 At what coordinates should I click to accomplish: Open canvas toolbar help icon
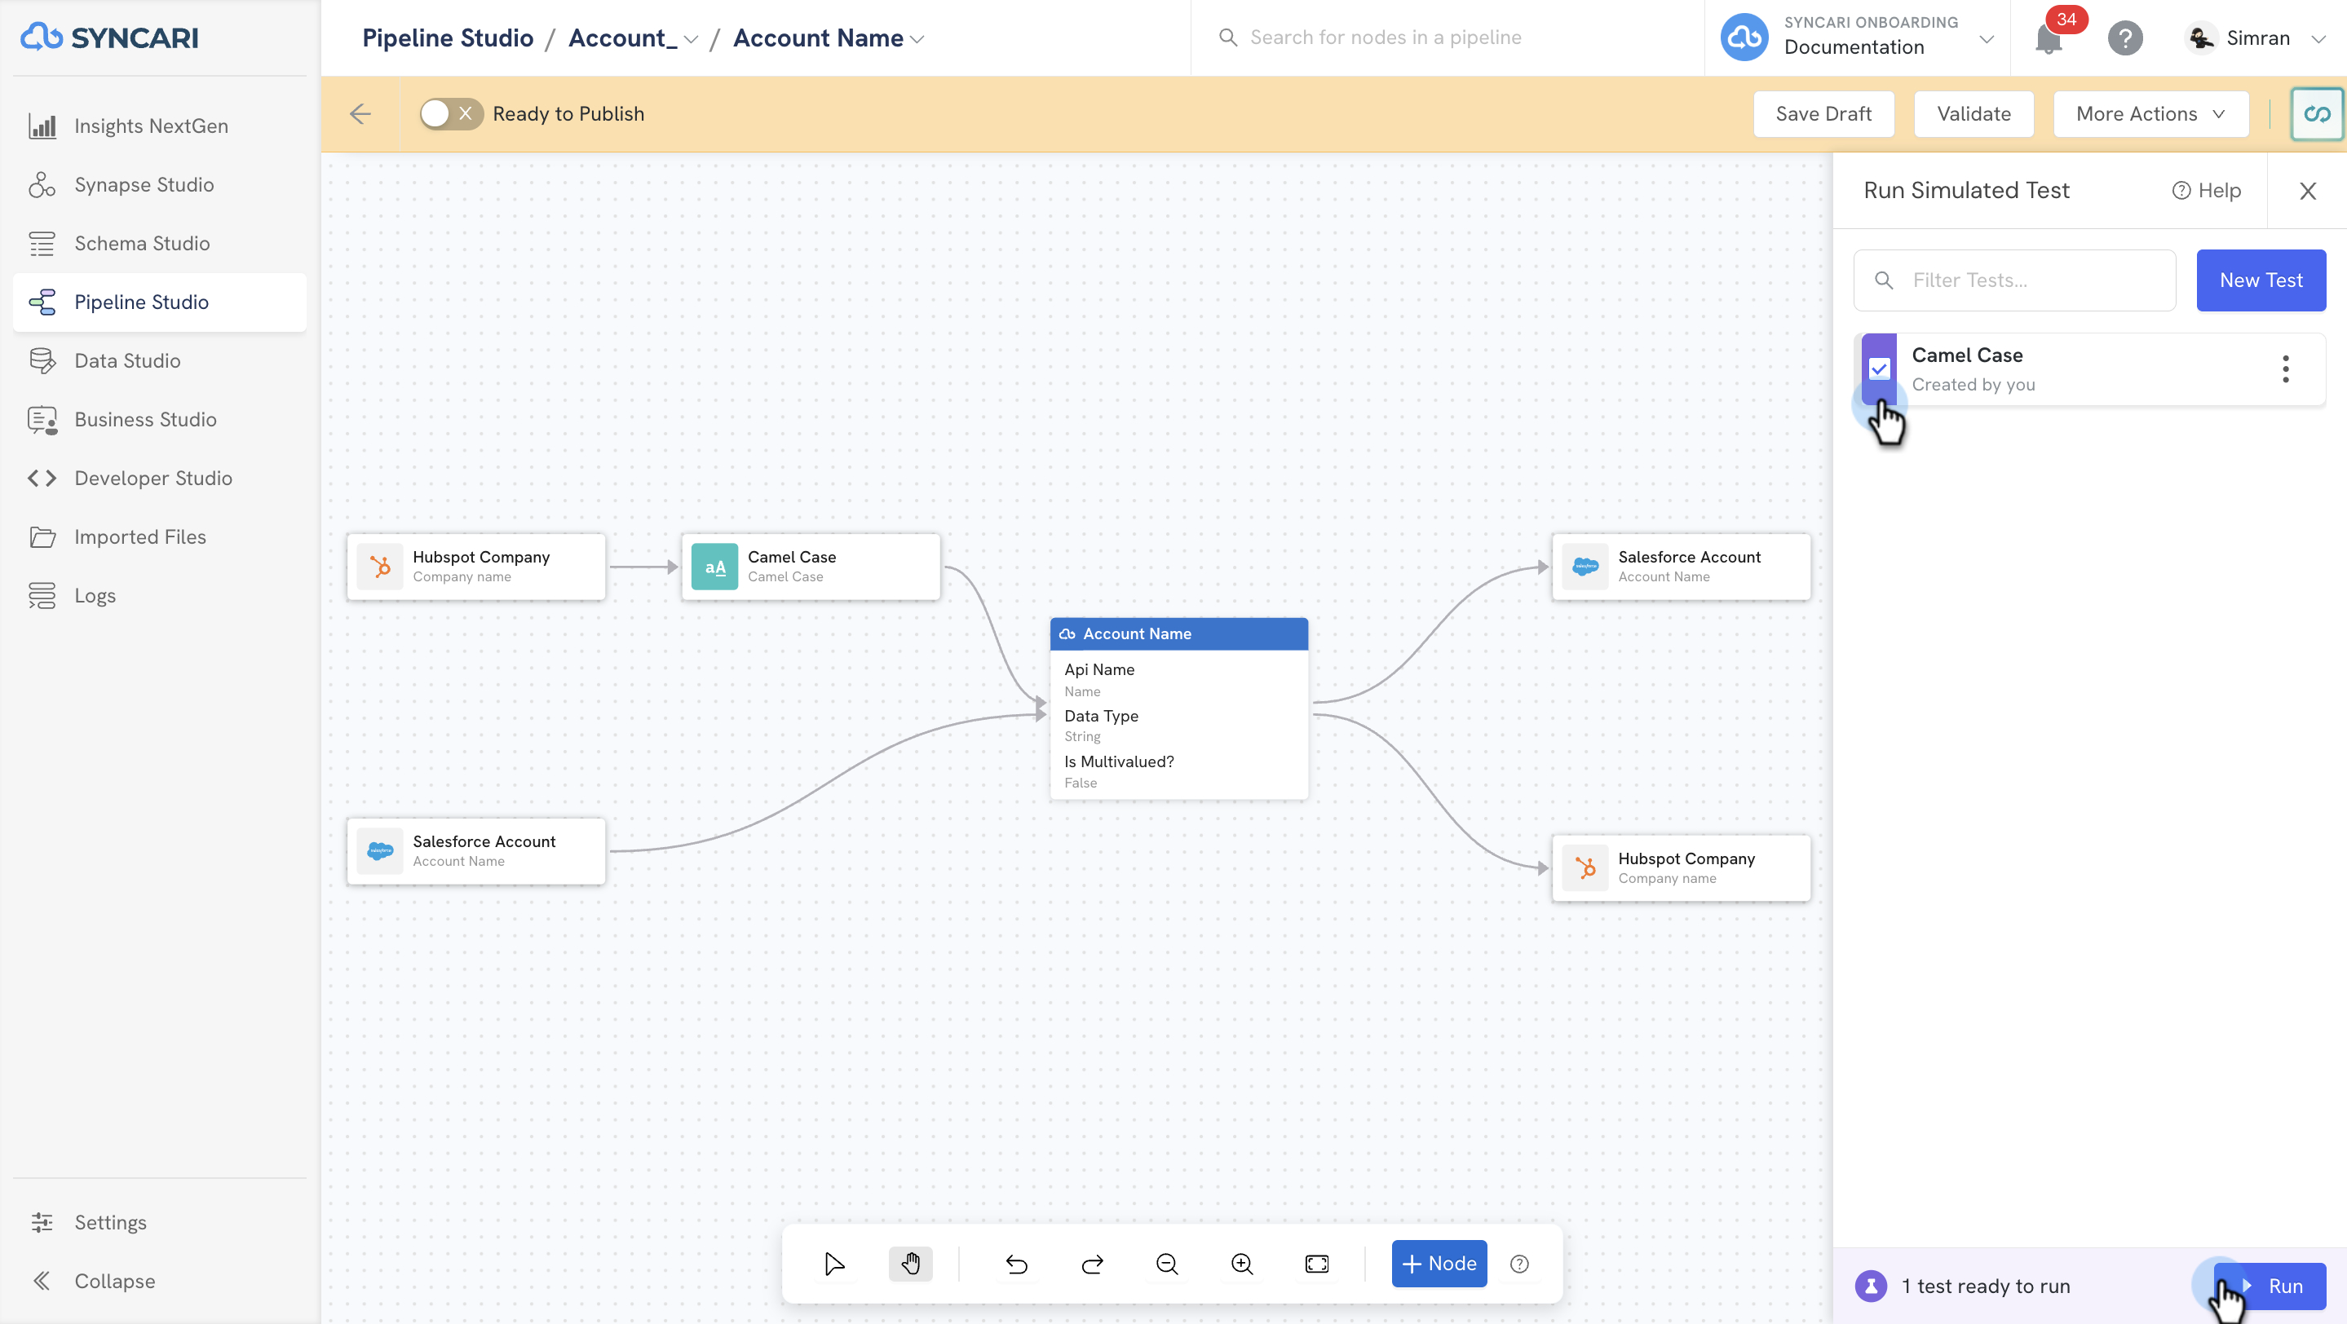[1518, 1264]
